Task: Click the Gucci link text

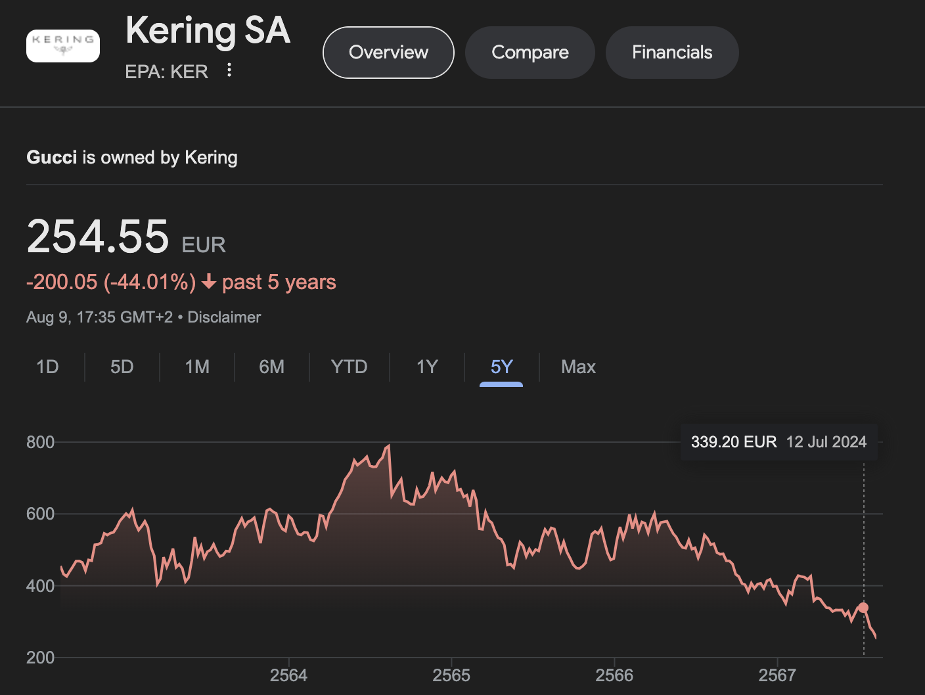Action: [52, 158]
